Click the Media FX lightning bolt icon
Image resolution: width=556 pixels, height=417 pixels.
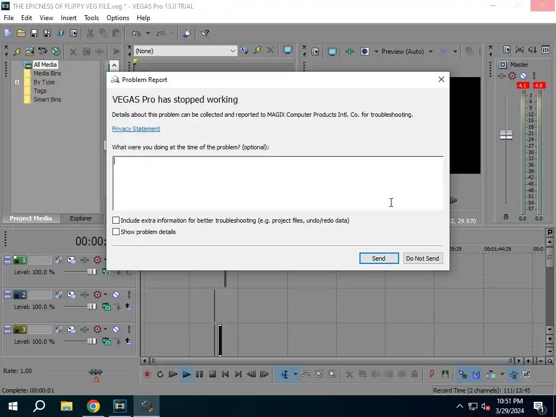(17, 52)
